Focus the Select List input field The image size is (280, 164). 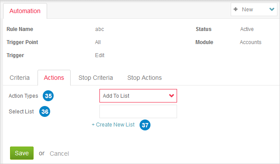[x=138, y=112]
